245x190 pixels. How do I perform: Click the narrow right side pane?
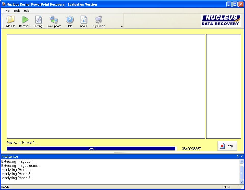point(224,86)
